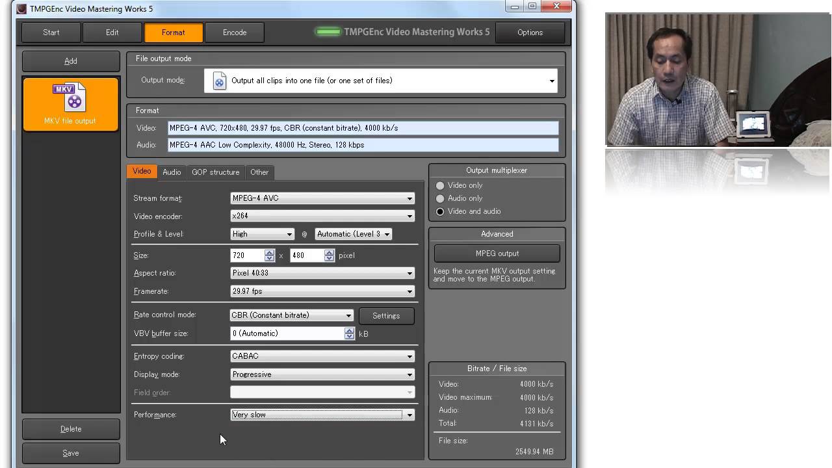The image size is (832, 468).
Task: Click the MPEG output button
Action: click(497, 253)
